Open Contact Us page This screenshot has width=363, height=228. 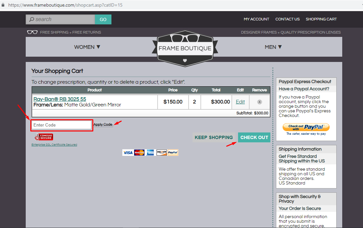[x=287, y=19]
